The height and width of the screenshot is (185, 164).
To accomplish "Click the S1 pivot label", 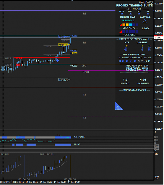I will click(x=85, y=95).
